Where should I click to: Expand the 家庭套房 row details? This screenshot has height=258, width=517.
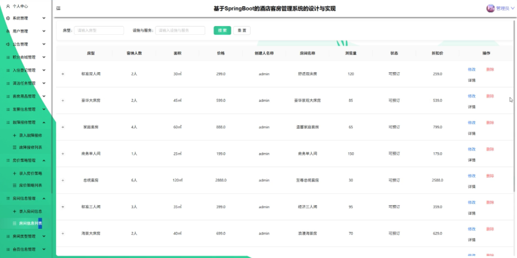63,127
